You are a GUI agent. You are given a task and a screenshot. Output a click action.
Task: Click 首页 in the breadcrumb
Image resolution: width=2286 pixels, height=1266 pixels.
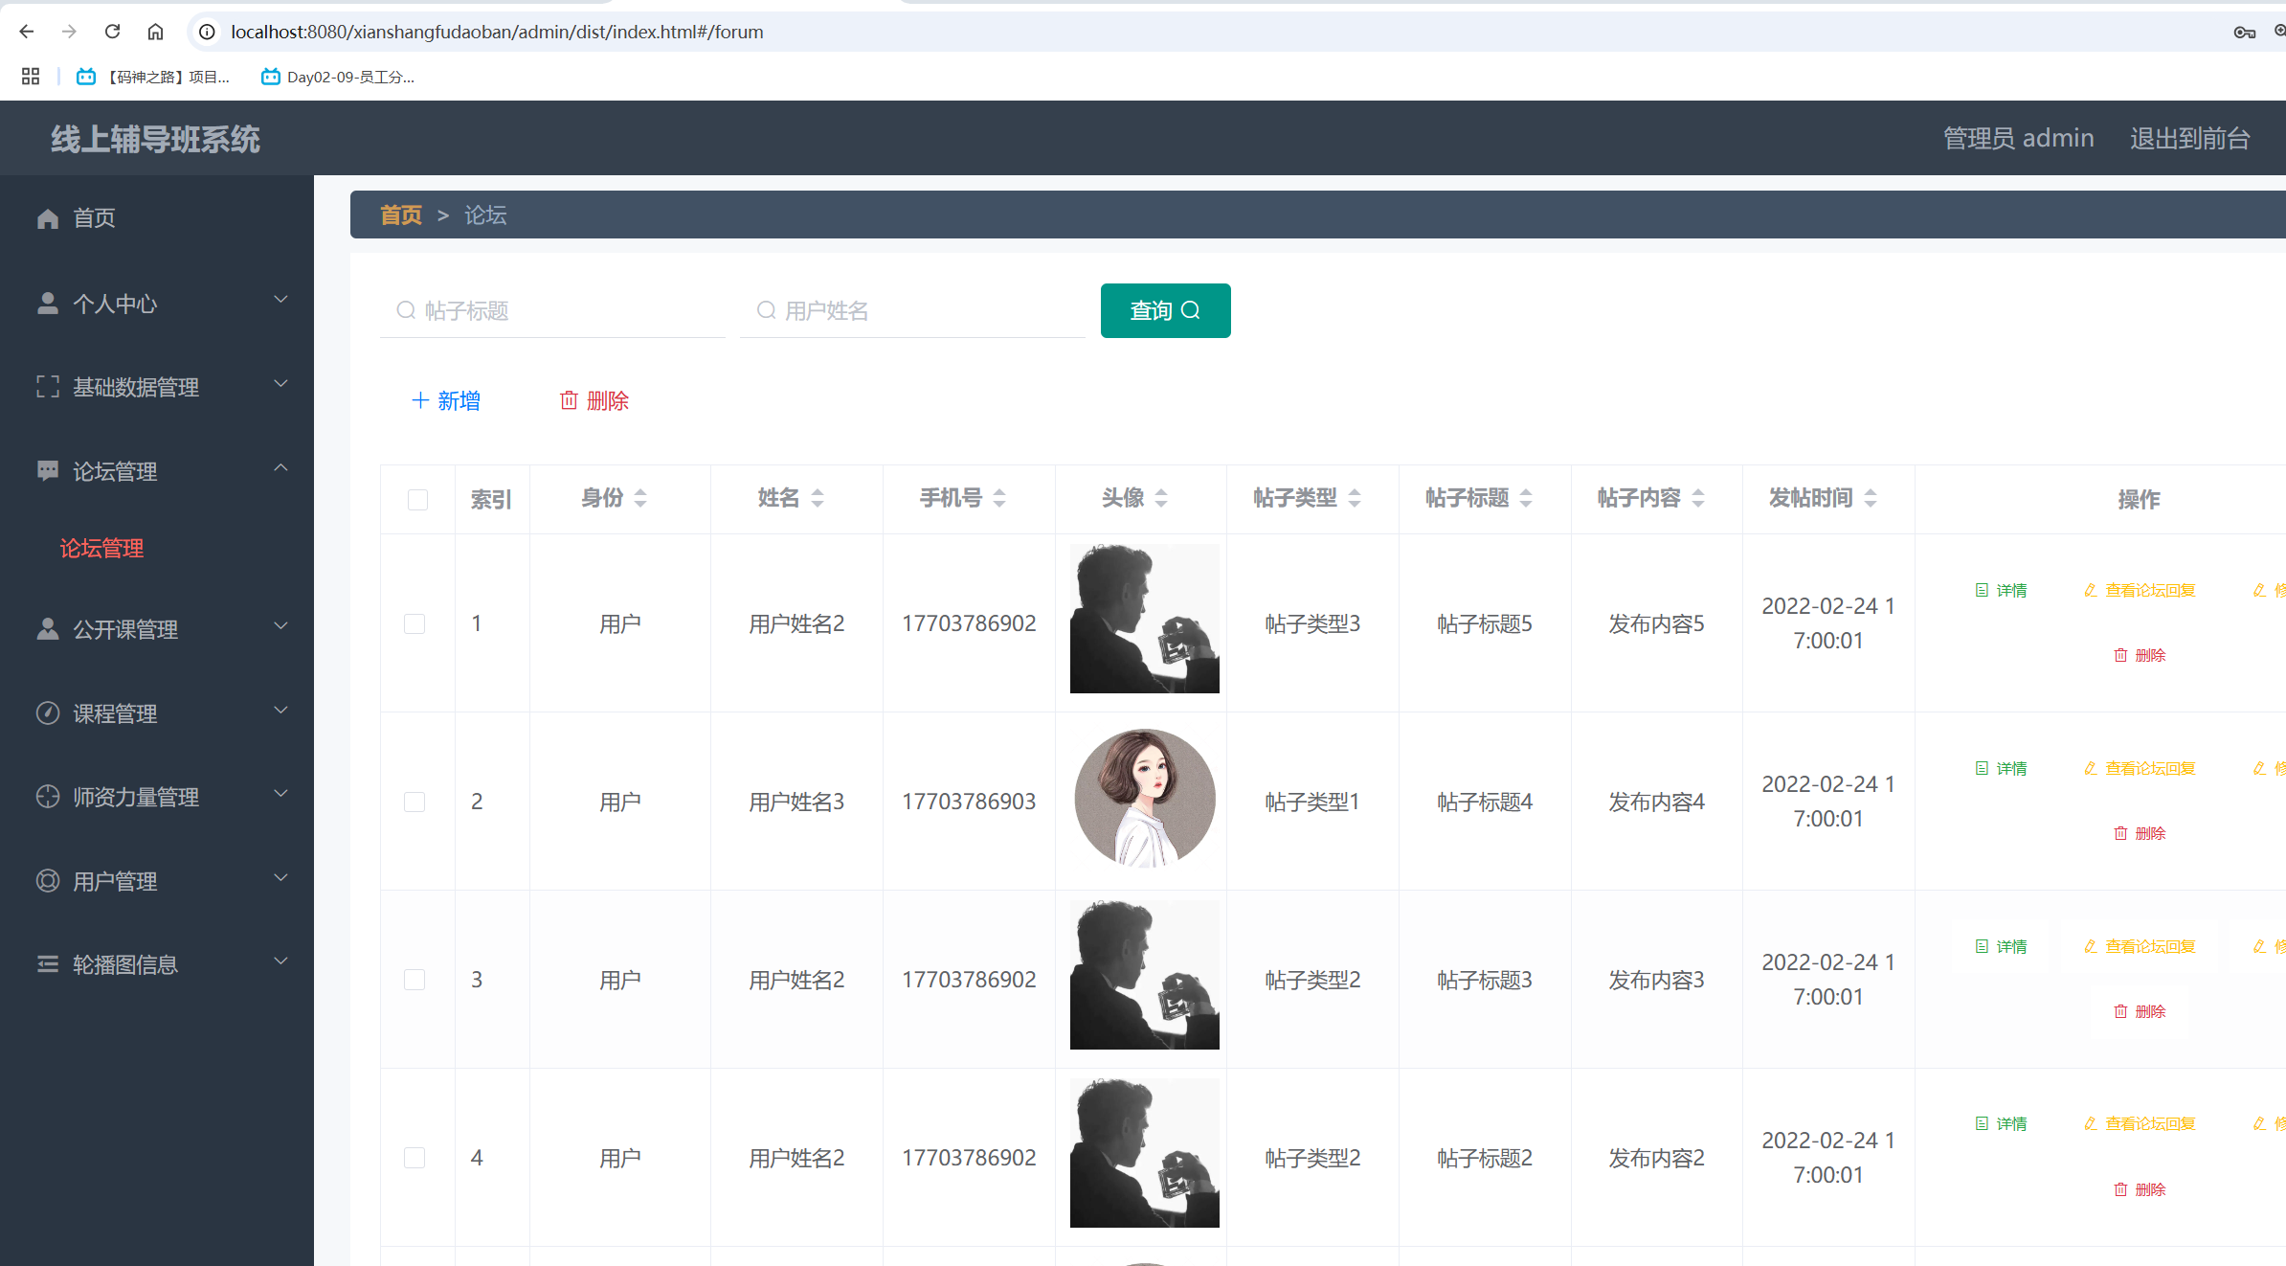pyautogui.click(x=401, y=215)
